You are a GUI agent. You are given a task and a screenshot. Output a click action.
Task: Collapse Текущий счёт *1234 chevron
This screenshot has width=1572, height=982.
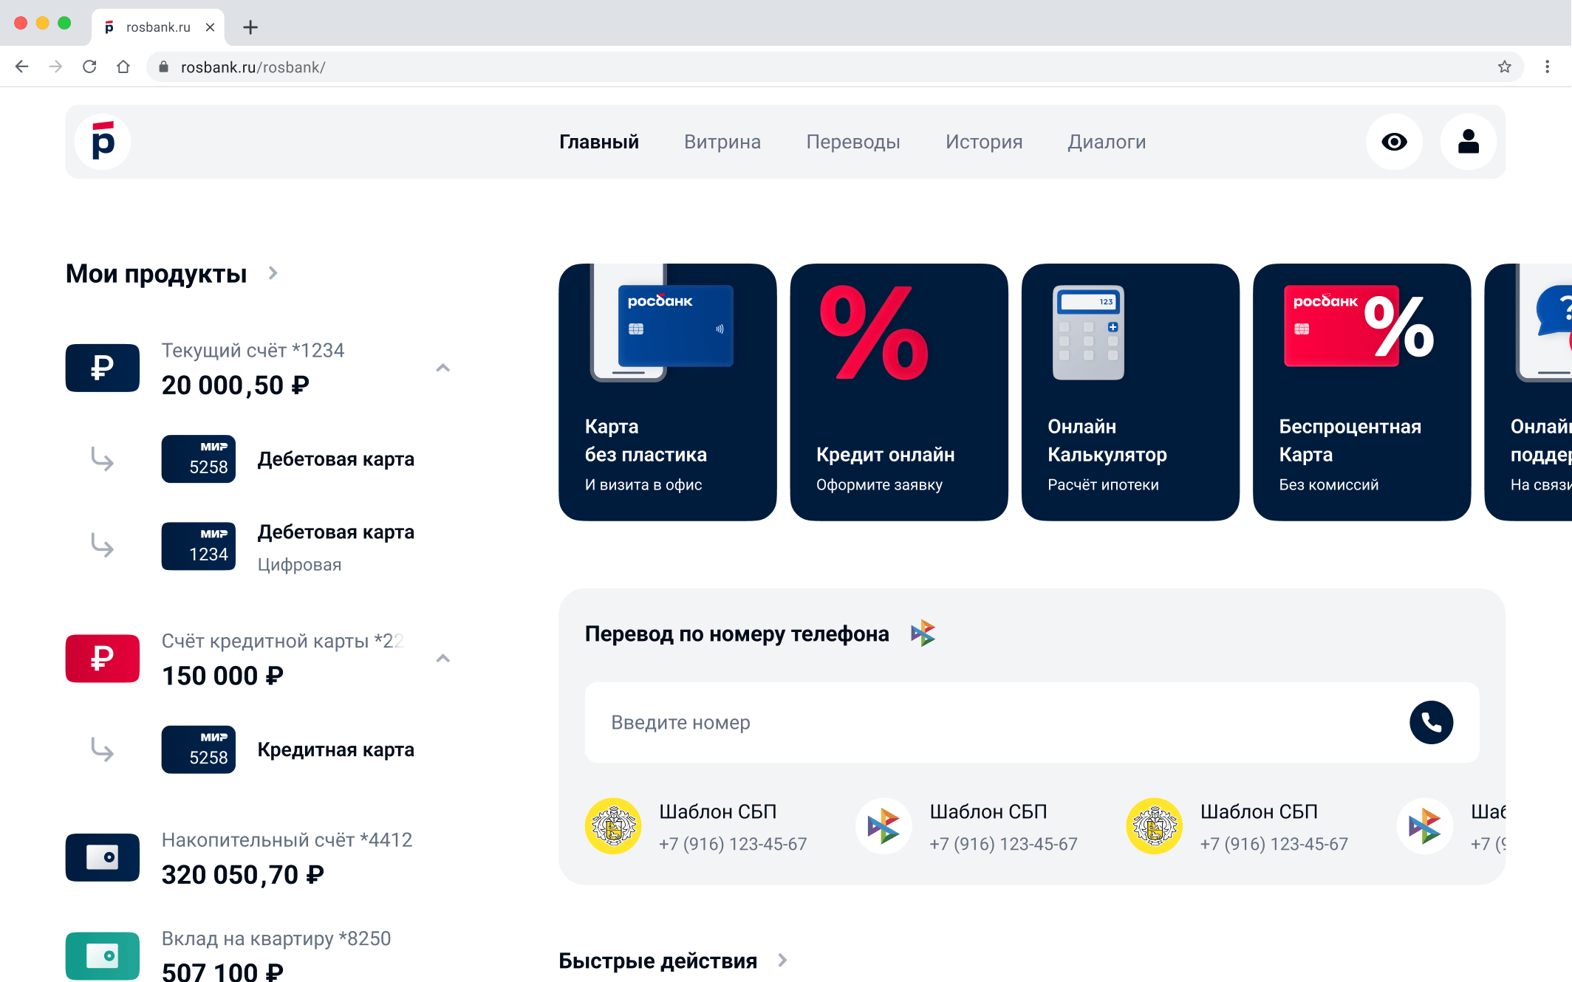(442, 368)
